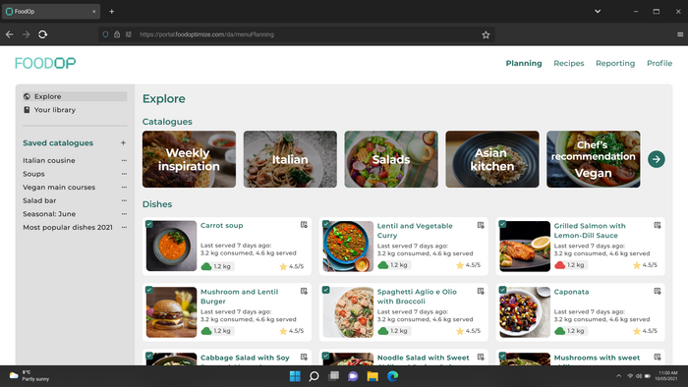Open options menu for Vegan main courses

[x=124, y=188]
